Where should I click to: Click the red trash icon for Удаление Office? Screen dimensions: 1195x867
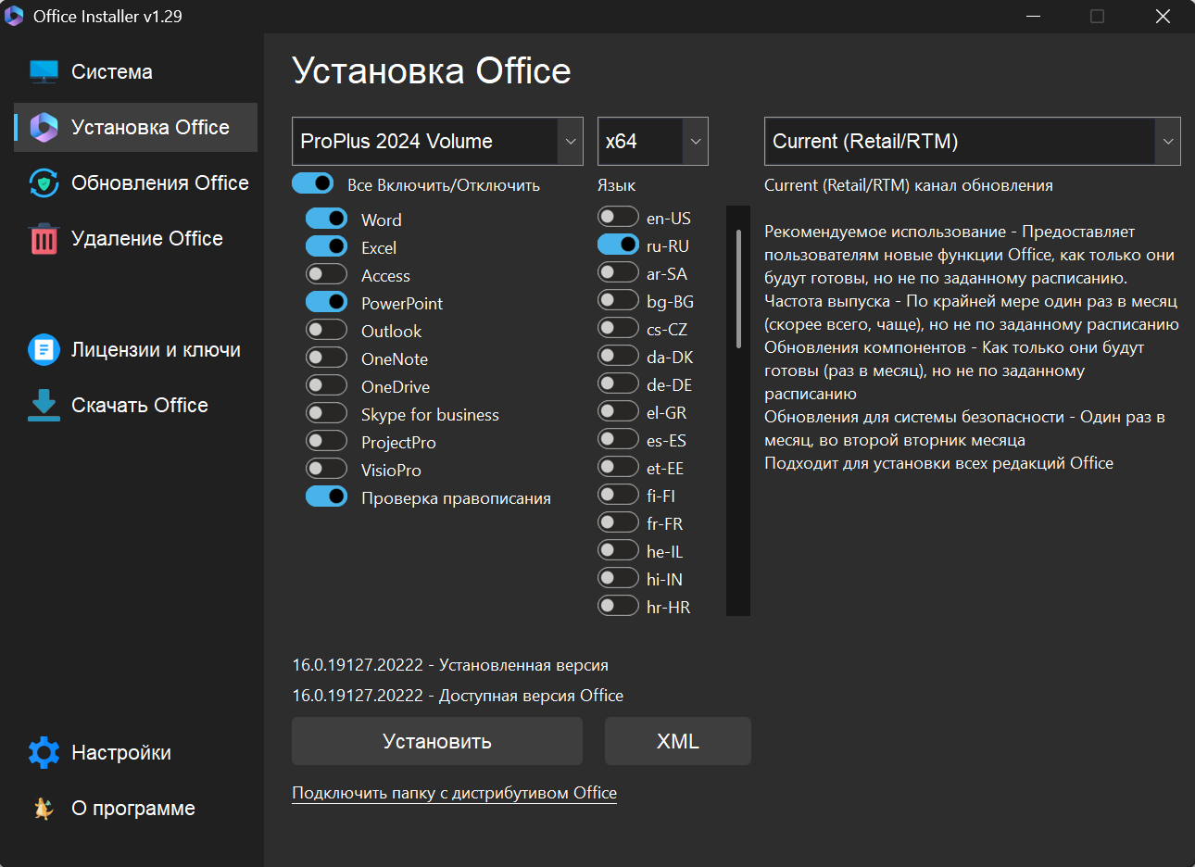click(x=44, y=239)
